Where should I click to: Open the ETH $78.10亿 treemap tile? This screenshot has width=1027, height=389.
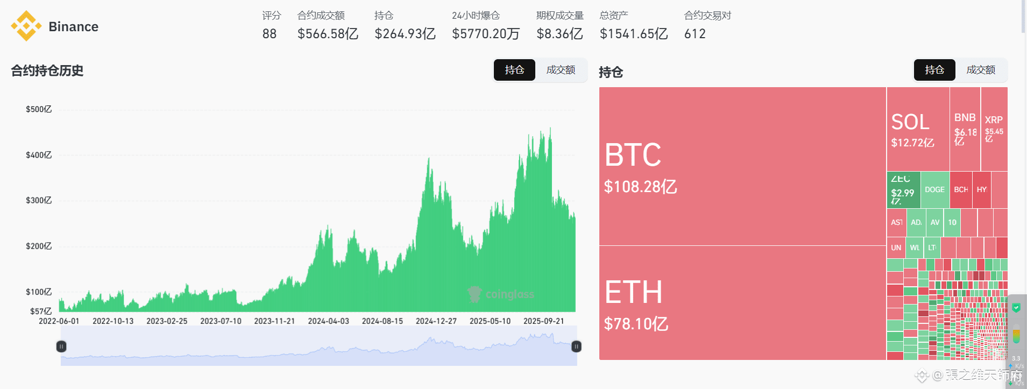point(742,303)
